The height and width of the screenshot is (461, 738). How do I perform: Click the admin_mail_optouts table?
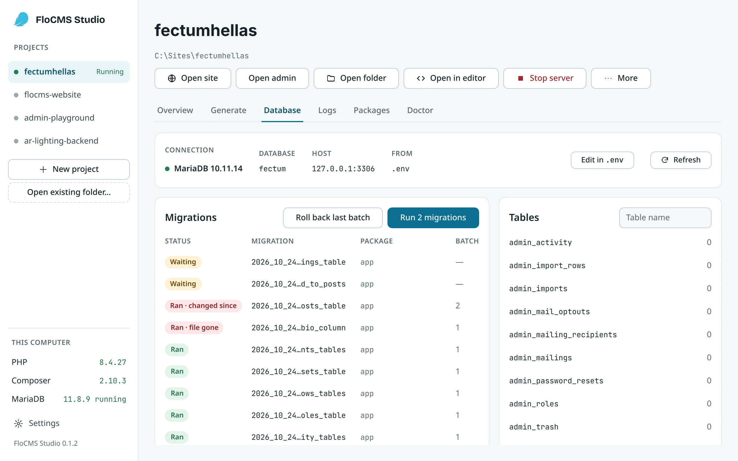pos(610,311)
